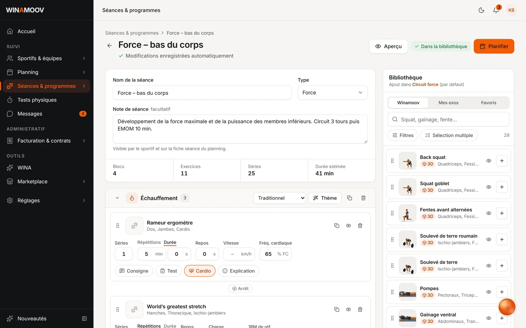The width and height of the screenshot is (526, 328).
Task: Preview Rameur ergomètre with eye icon
Action: click(x=348, y=226)
